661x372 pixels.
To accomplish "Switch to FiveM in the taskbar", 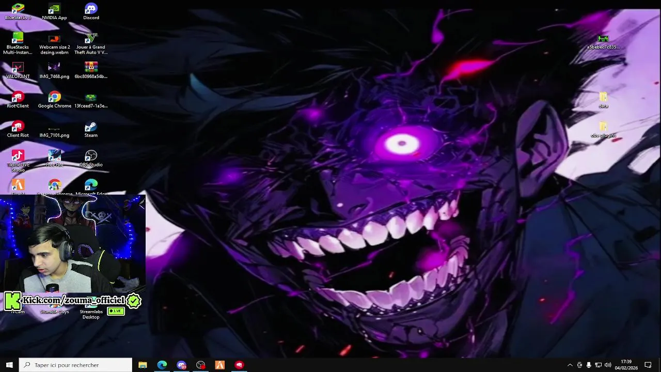I will tap(220, 365).
